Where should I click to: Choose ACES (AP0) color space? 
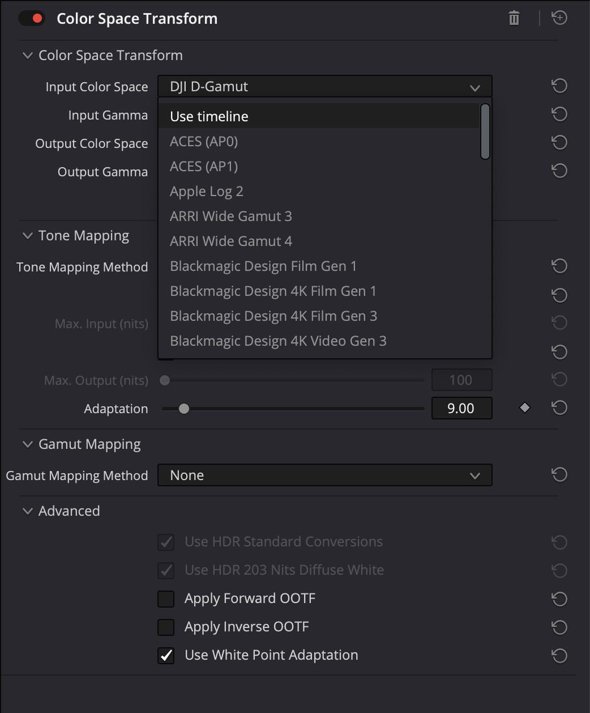(x=319, y=141)
